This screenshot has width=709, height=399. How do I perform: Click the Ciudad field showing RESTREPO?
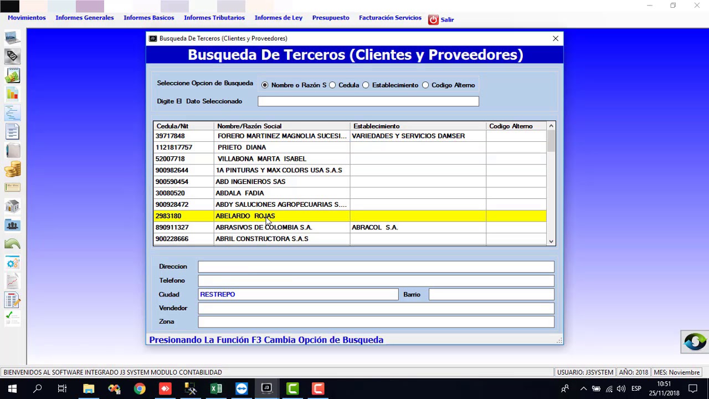[298, 294]
